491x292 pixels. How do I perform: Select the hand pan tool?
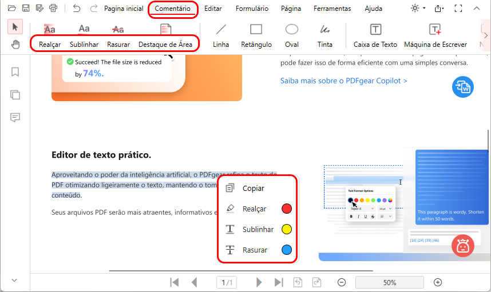(x=15, y=45)
